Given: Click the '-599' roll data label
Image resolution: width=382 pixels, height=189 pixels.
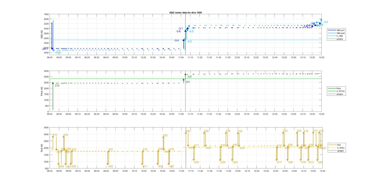Looking at the screenshot, I should [x=290, y=162].
